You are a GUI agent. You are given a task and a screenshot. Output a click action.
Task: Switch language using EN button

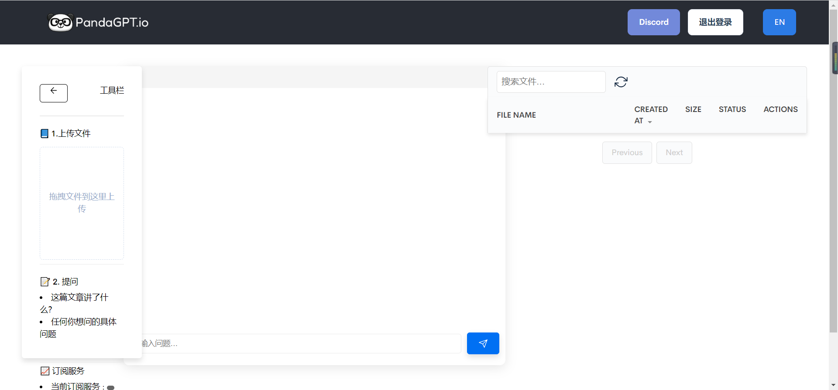pyautogui.click(x=779, y=22)
